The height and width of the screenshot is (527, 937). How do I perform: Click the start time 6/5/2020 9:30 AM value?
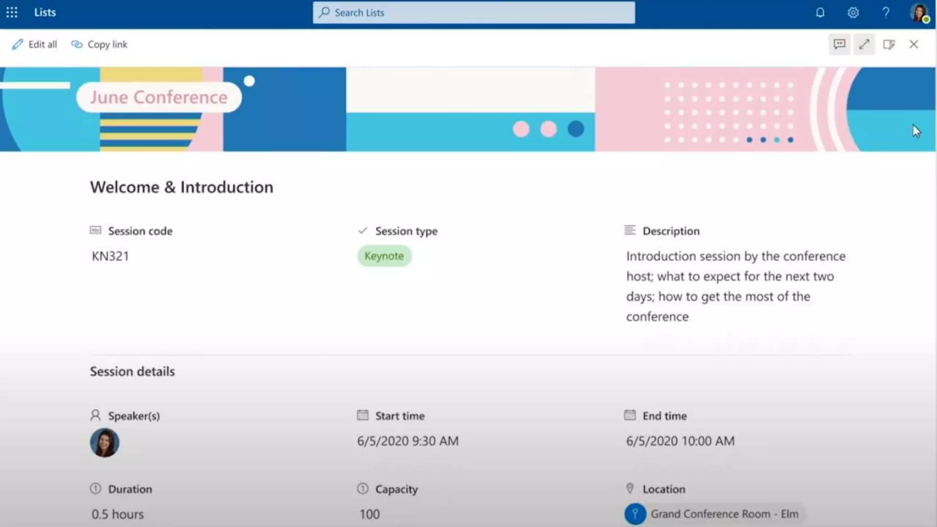pyautogui.click(x=408, y=441)
